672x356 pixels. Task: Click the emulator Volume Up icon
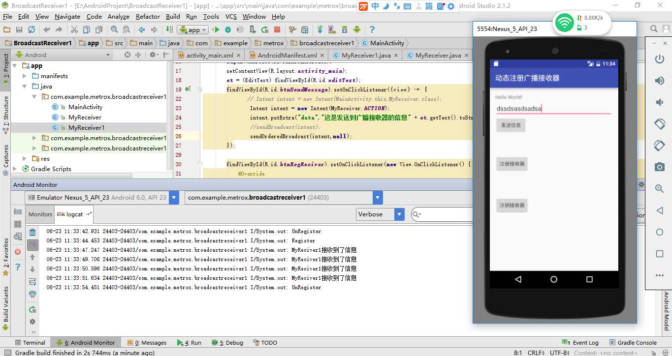click(x=660, y=81)
